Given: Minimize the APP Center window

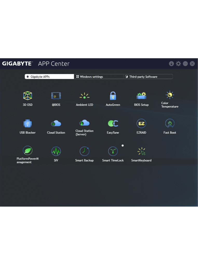Looking at the screenshot, I should (x=185, y=64).
